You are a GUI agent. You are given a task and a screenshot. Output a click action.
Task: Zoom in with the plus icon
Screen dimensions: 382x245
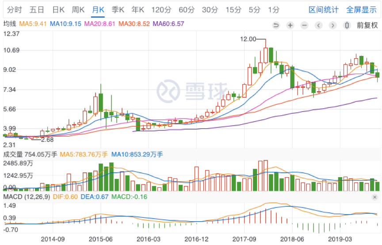(x=290, y=25)
